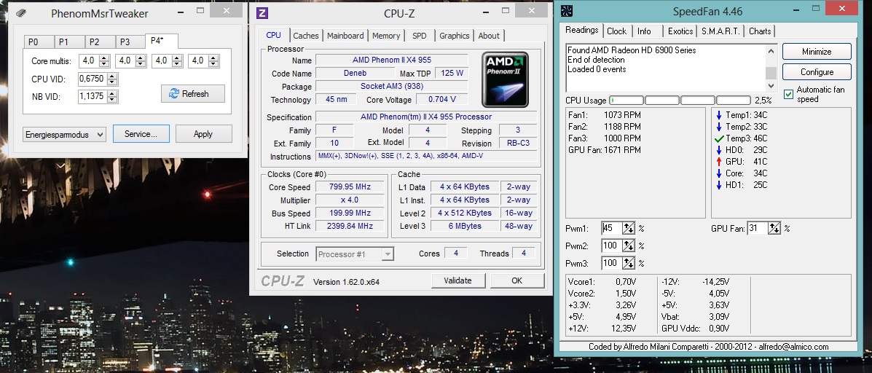The image size is (872, 373).
Task: Switch to the P1 tab
Action: pos(69,42)
